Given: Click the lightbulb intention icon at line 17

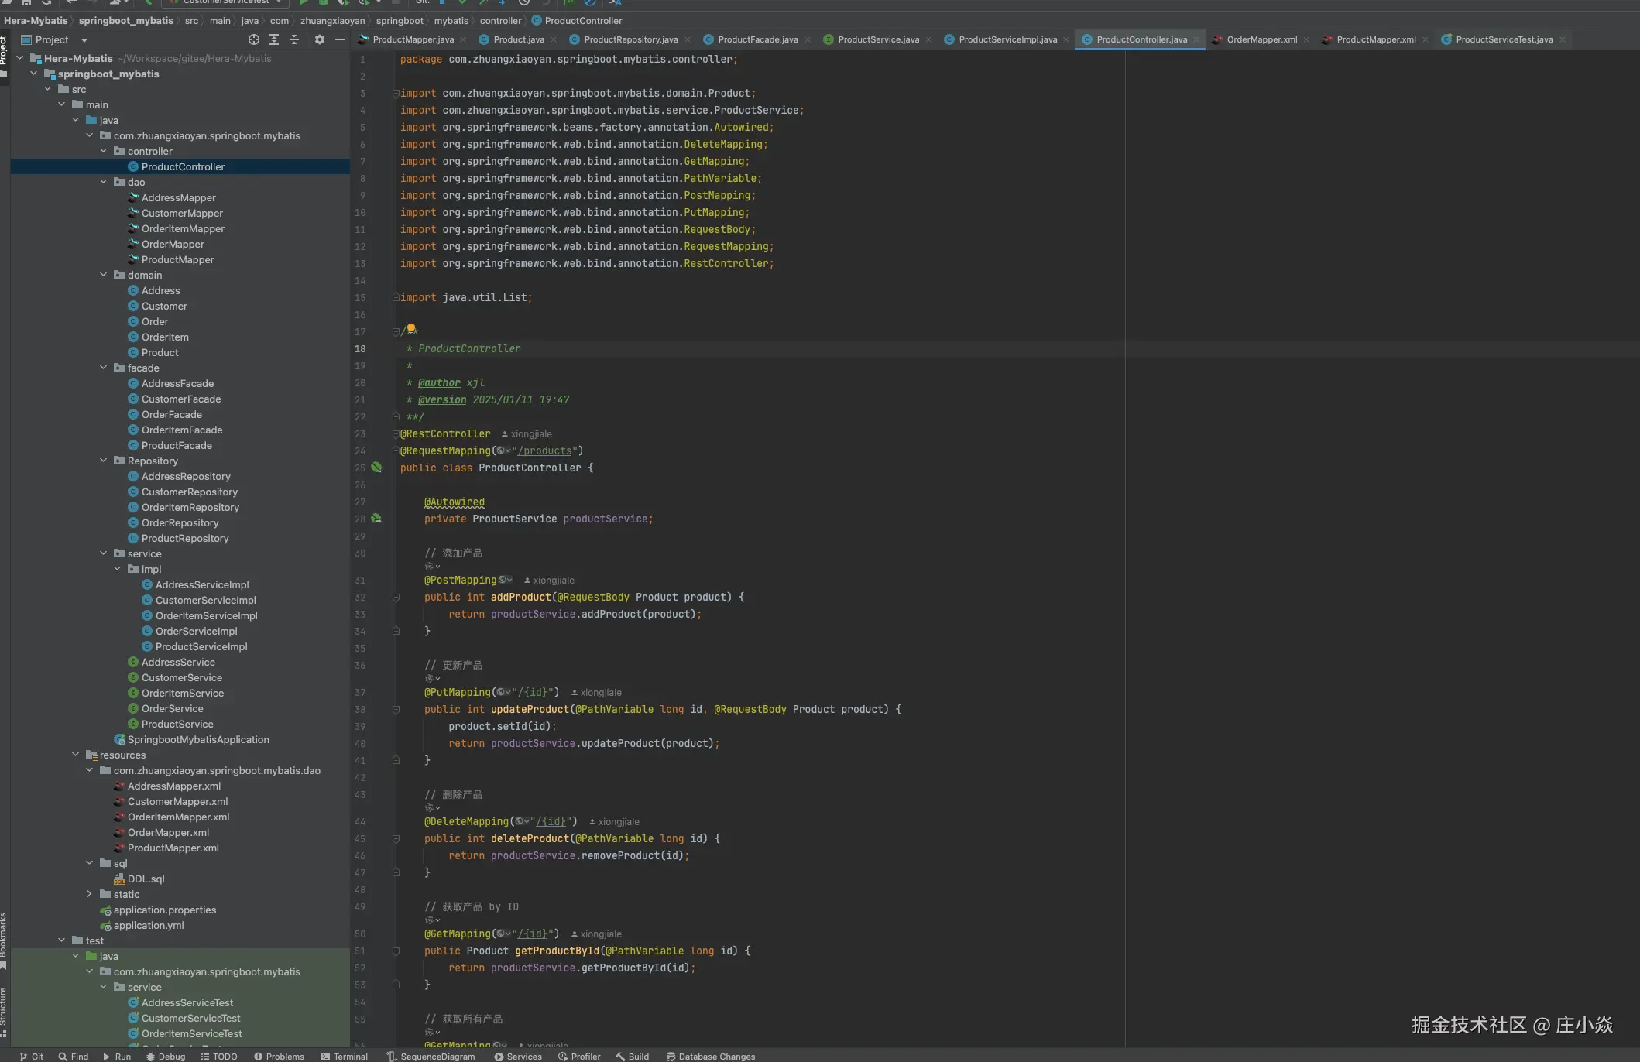Looking at the screenshot, I should [x=411, y=329].
